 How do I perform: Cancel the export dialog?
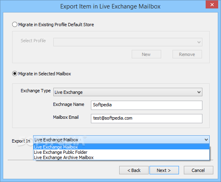198,170
